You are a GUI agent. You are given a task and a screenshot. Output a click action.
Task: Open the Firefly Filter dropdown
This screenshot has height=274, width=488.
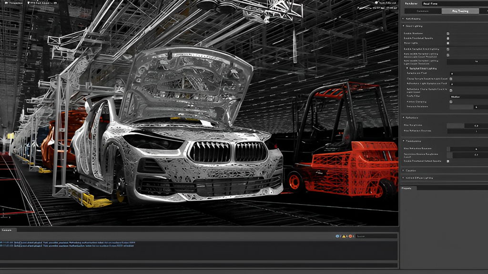pos(469,97)
